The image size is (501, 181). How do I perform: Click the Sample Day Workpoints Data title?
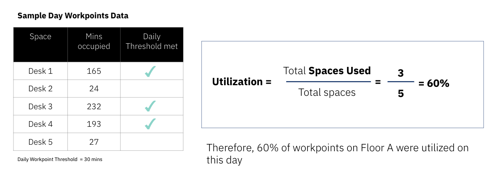click(73, 16)
